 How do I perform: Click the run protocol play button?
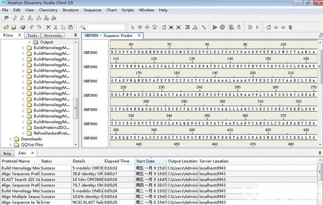(215, 27)
